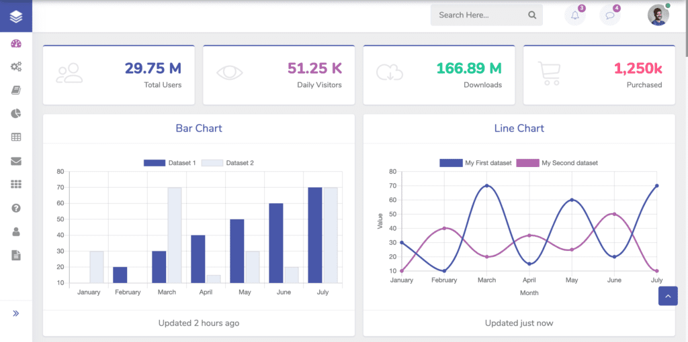The image size is (688, 342).
Task: Click the Line Chart card title
Action: coord(519,128)
